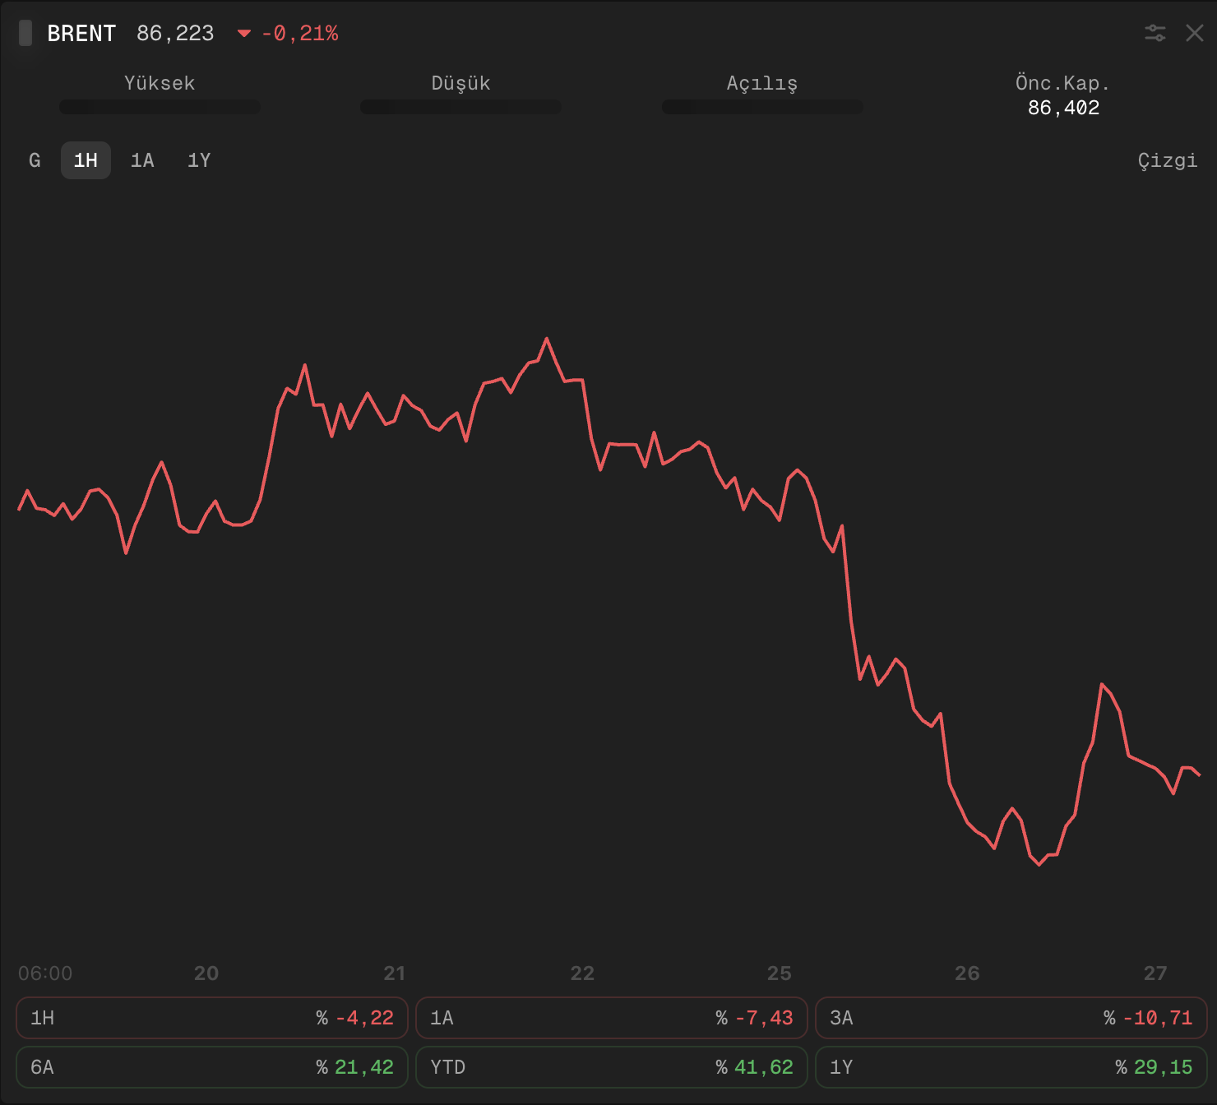Click the Açılış value placeholder bar
Image resolution: width=1217 pixels, height=1105 pixels.
[x=762, y=107]
